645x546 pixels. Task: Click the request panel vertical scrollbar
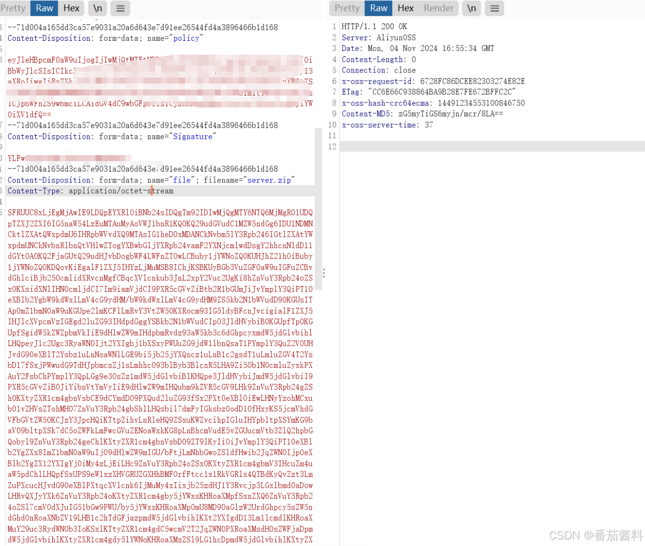tap(318, 209)
